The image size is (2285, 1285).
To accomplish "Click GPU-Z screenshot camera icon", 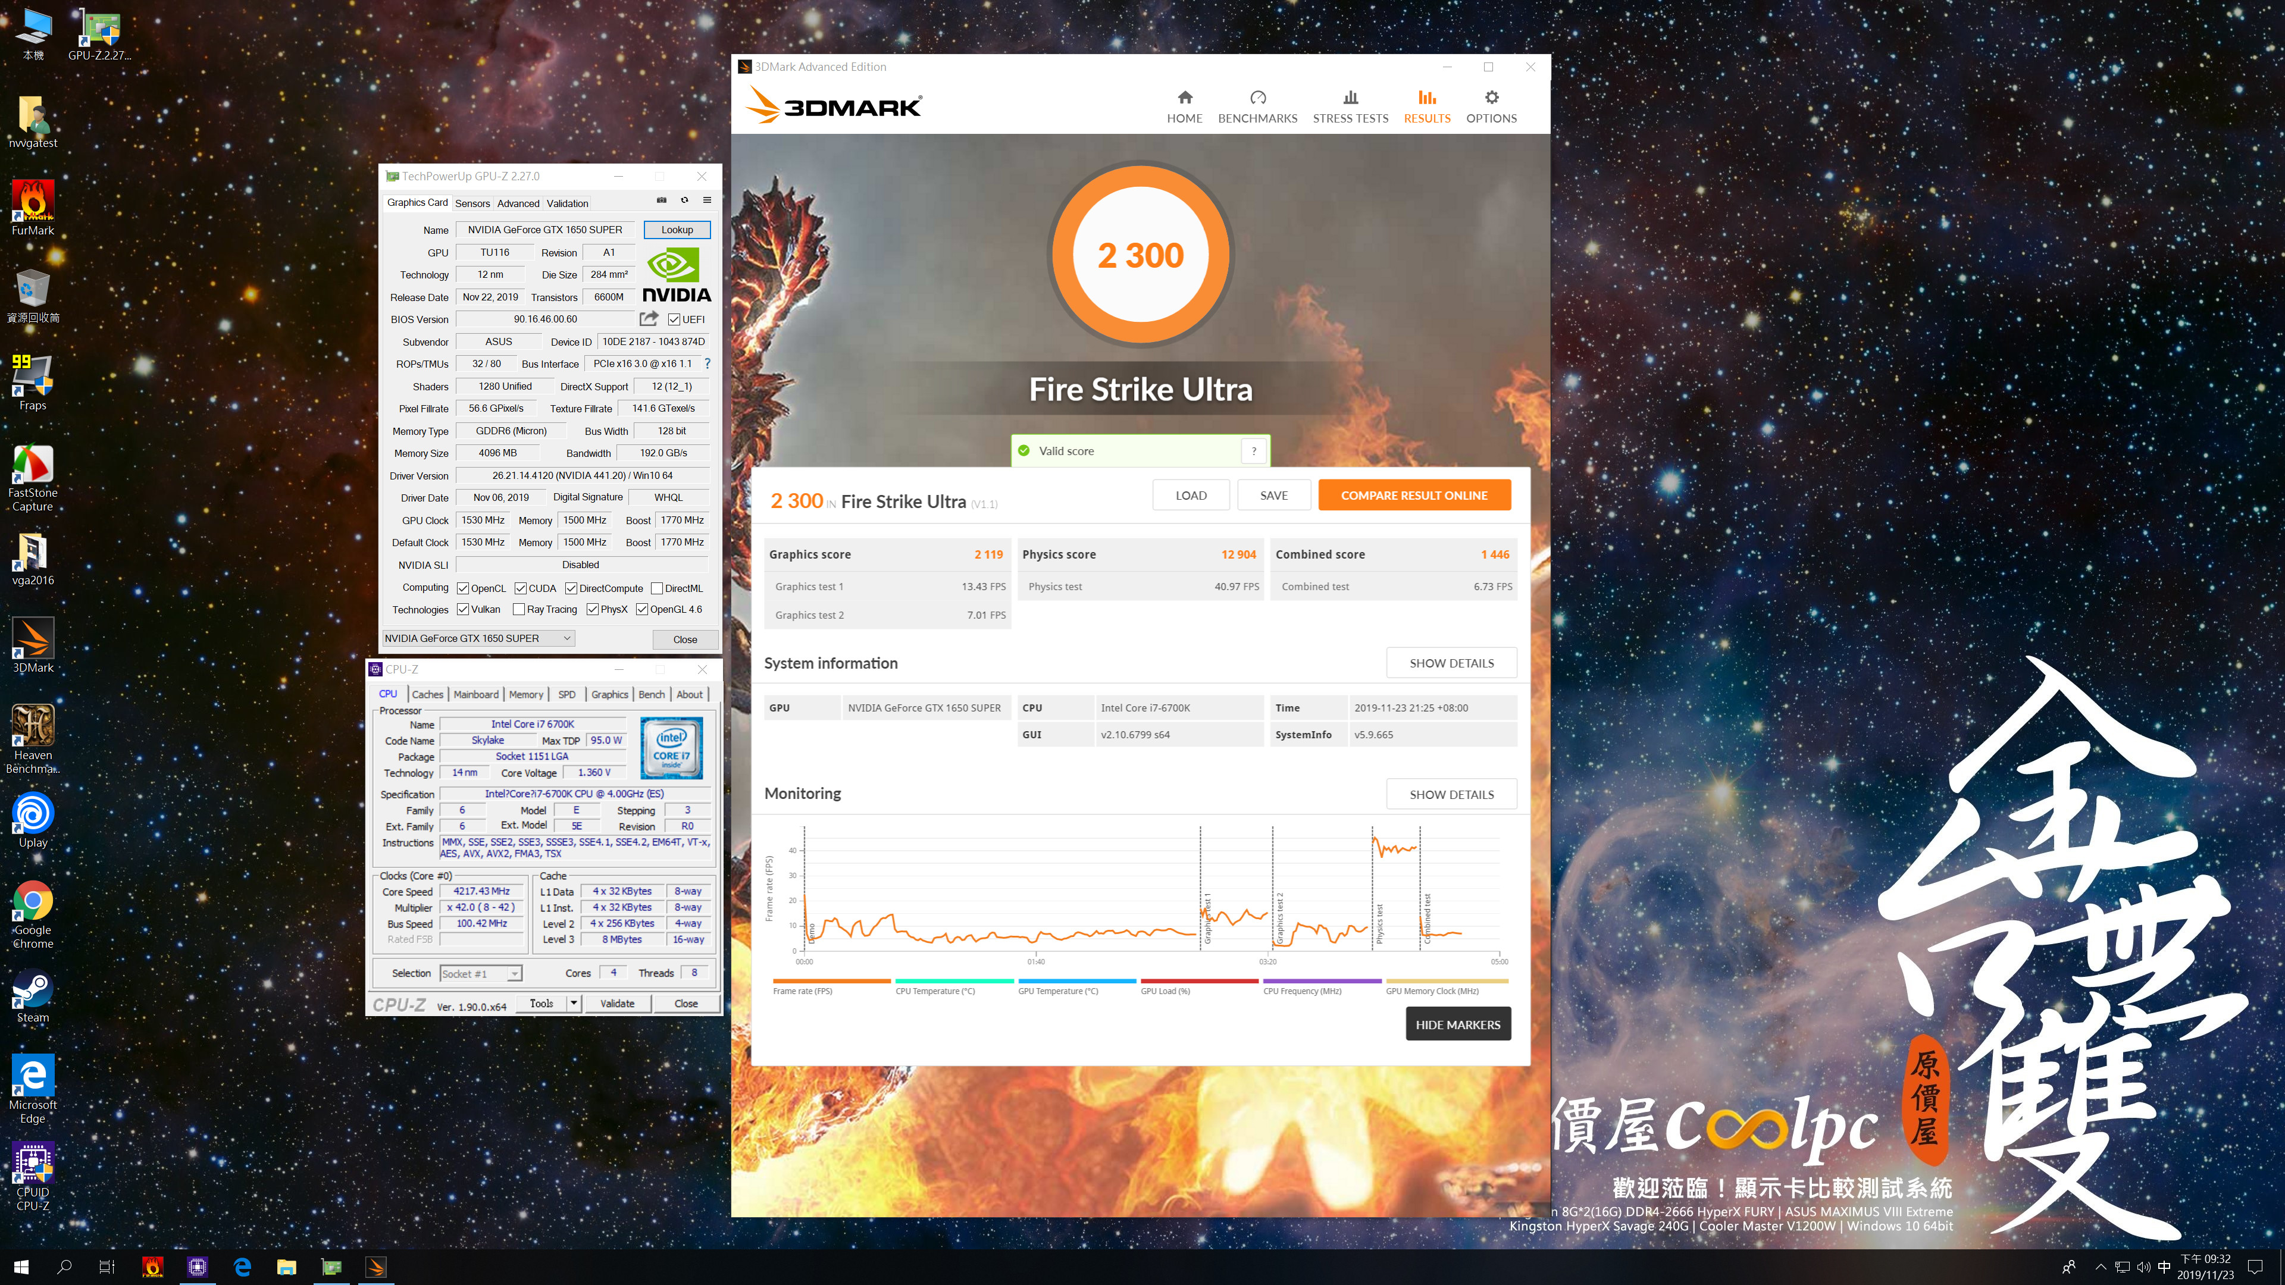I will [x=661, y=199].
